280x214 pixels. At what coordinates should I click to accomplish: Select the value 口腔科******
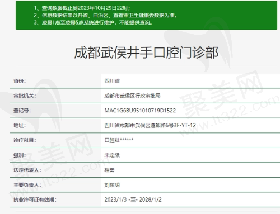pyautogui.click(x=119, y=140)
